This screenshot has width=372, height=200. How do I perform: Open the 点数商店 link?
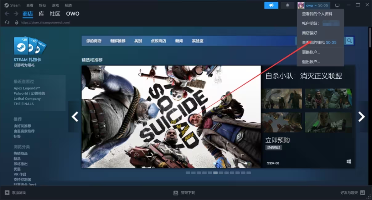pyautogui.click(x=158, y=41)
